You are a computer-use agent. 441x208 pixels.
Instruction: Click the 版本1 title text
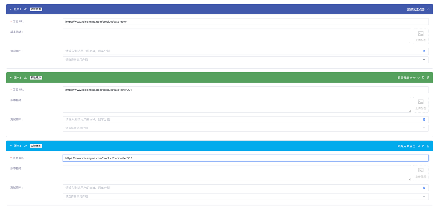pyautogui.click(x=17, y=9)
